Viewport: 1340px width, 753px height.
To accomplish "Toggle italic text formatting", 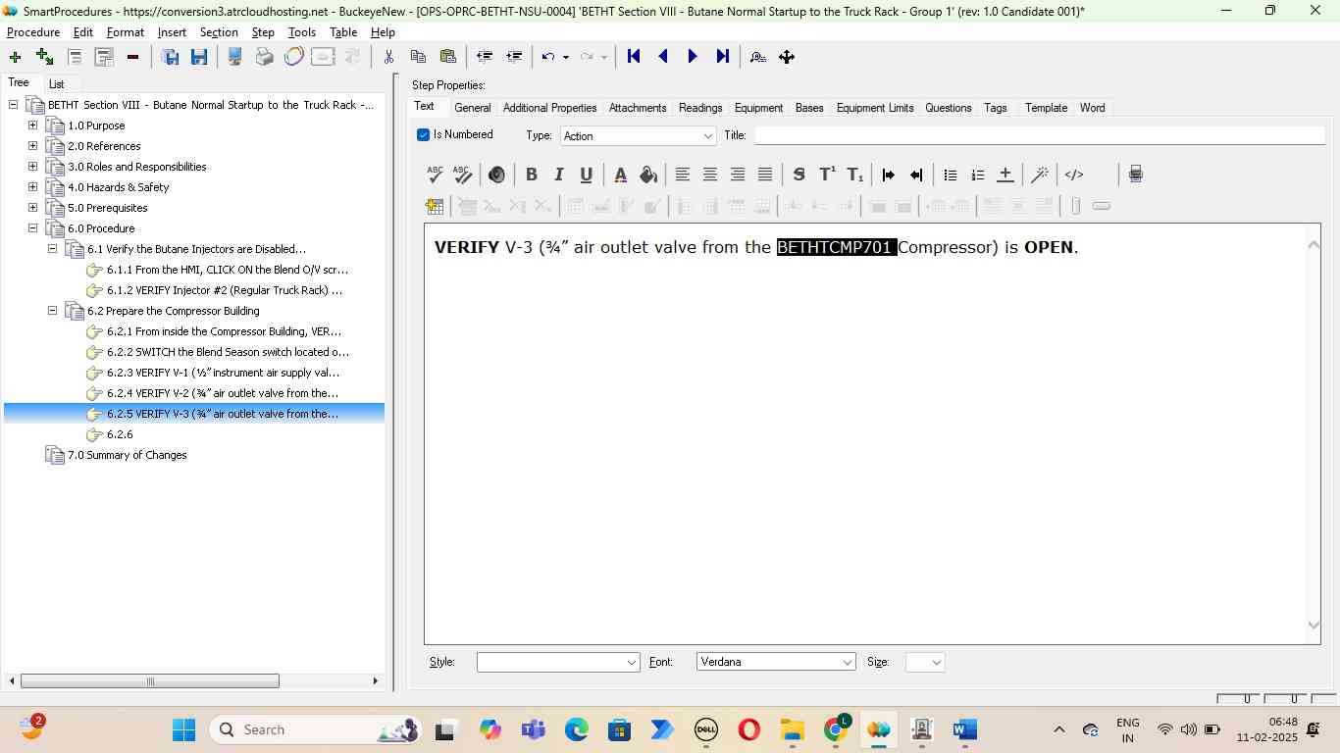I will click(x=559, y=175).
